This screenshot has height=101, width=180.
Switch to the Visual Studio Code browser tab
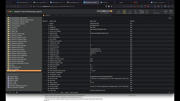click(x=24, y=3)
